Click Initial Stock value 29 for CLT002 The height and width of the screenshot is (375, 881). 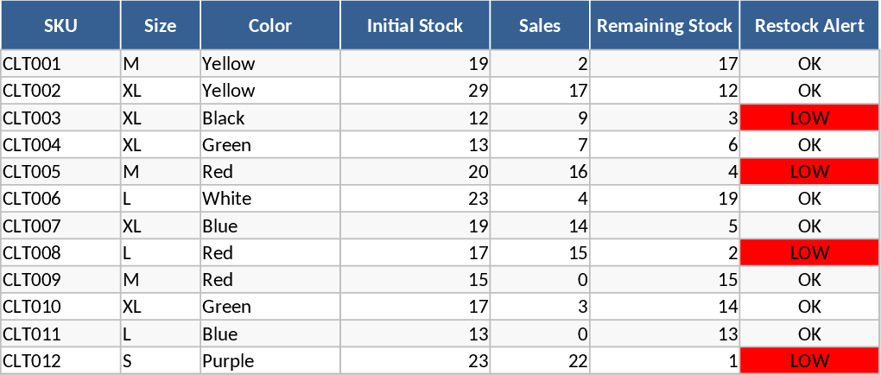point(415,91)
